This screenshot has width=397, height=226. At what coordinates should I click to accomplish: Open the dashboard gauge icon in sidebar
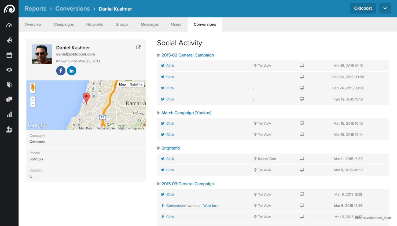pos(9,25)
